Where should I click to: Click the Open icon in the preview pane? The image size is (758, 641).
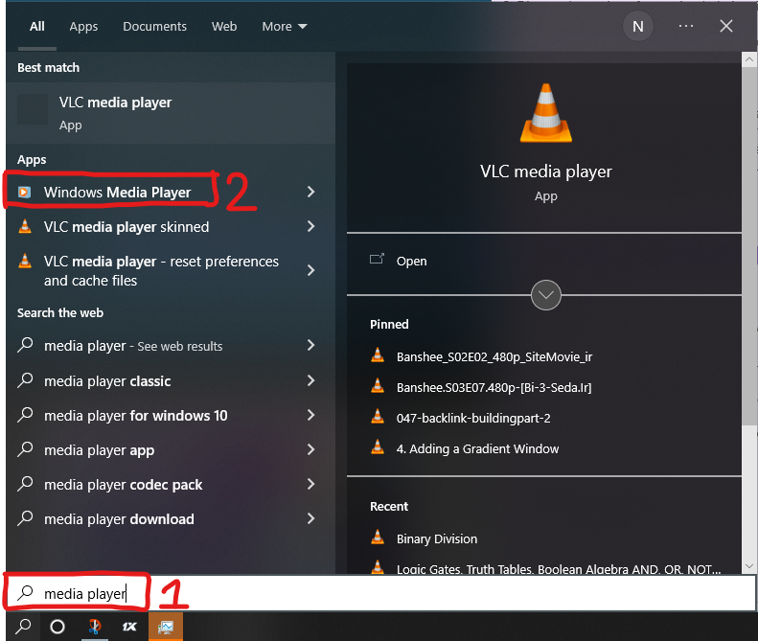[377, 259]
